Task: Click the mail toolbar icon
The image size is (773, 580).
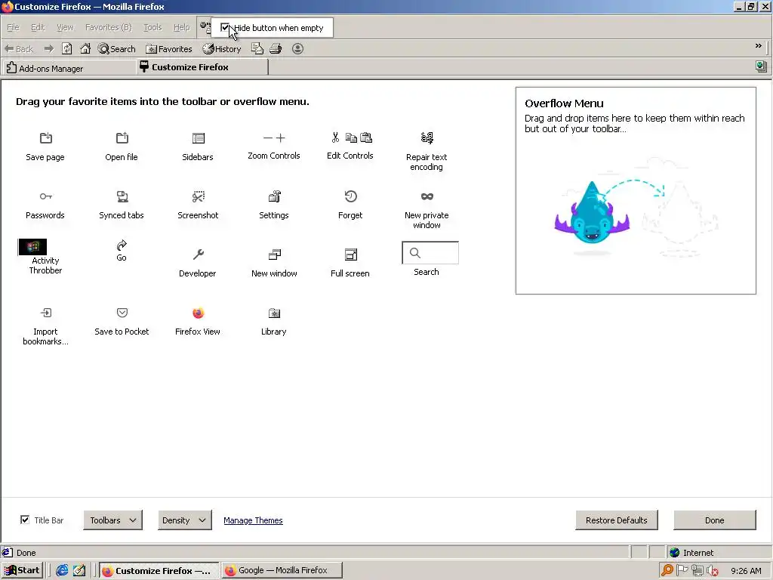Action: pyautogui.click(x=257, y=48)
